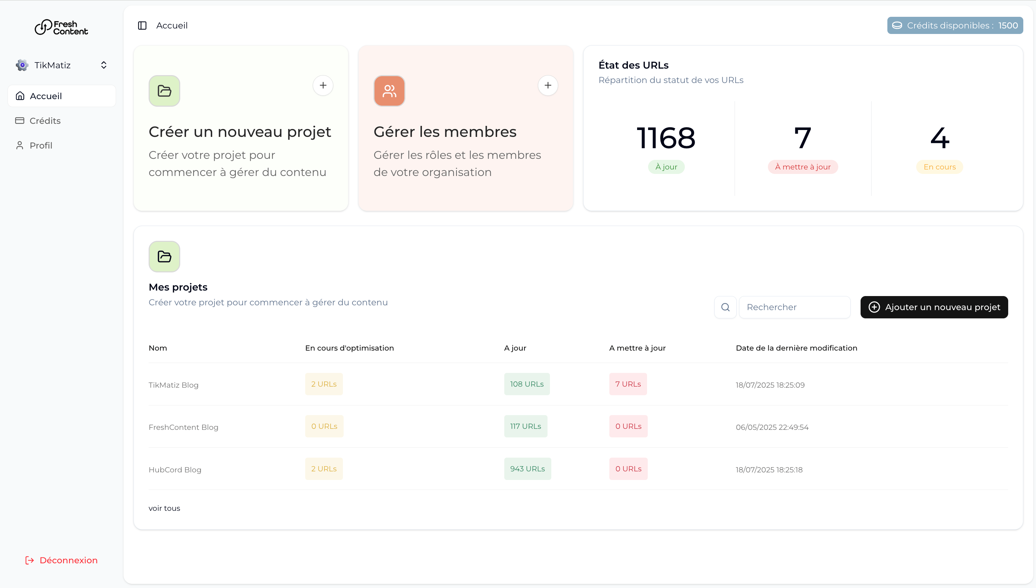Open the Créer un nouveau projet card title

tap(240, 132)
